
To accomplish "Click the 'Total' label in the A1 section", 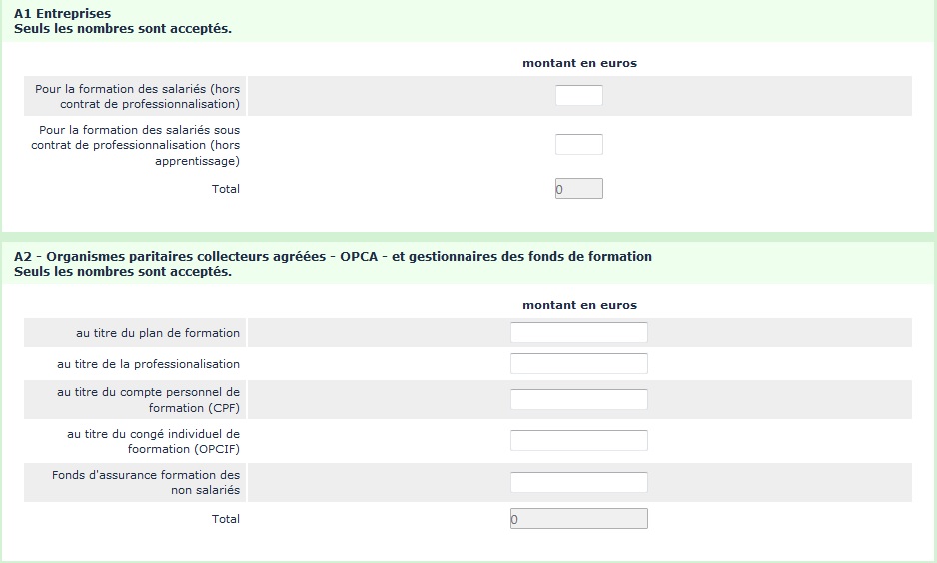I will (226, 189).
